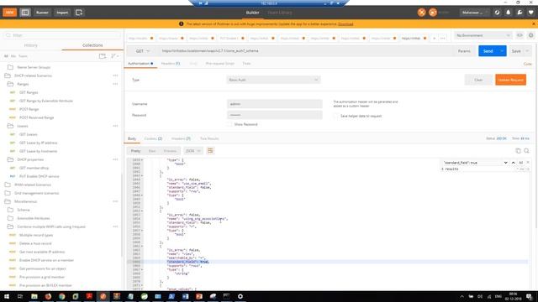Click the orange sync status icon
Screen dimensions: 538x302
tap(433, 13)
